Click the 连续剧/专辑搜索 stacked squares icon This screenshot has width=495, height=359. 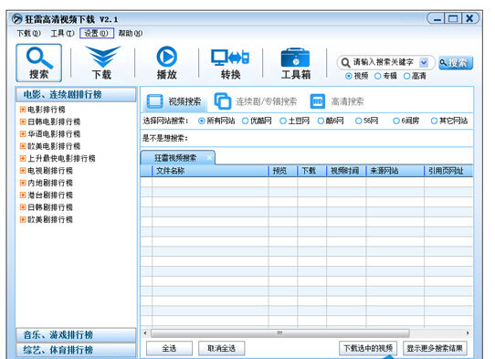(223, 101)
